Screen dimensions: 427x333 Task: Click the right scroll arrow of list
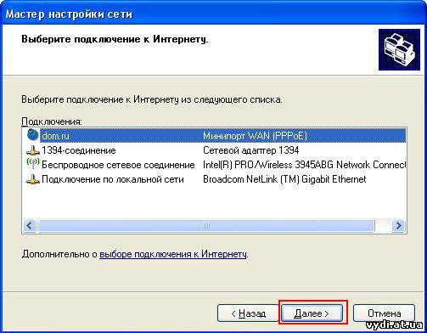tap(399, 226)
